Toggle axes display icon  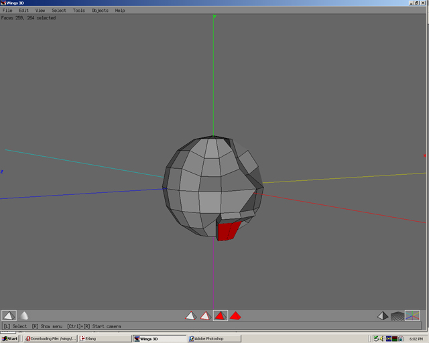click(x=412, y=316)
